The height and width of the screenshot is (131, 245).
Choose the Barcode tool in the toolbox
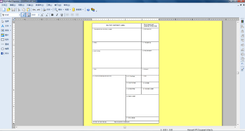(5, 30)
